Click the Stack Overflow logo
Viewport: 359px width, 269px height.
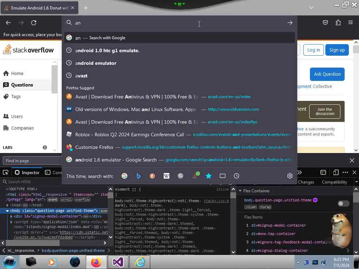pos(28,49)
